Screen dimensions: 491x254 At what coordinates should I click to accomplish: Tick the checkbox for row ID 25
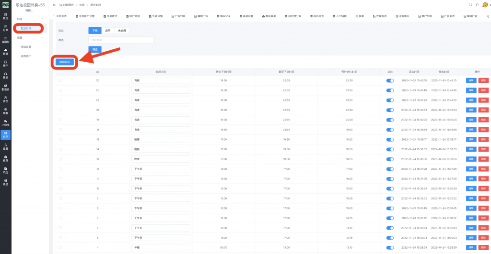click(60, 90)
